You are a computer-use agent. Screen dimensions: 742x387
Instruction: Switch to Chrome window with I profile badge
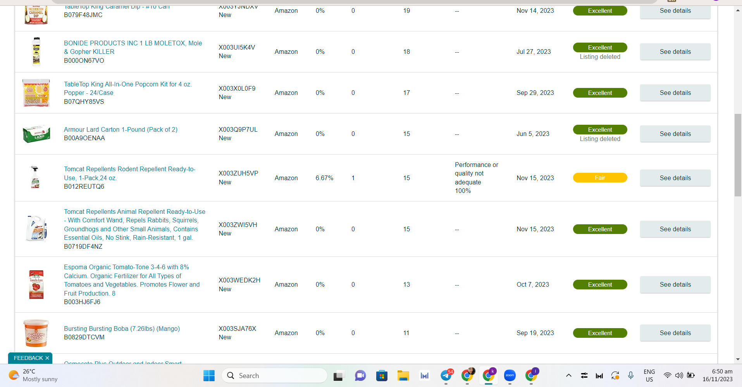coord(531,375)
